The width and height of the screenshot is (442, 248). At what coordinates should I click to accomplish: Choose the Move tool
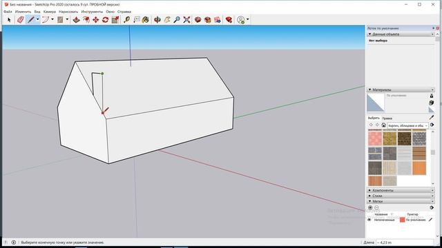[96, 20]
